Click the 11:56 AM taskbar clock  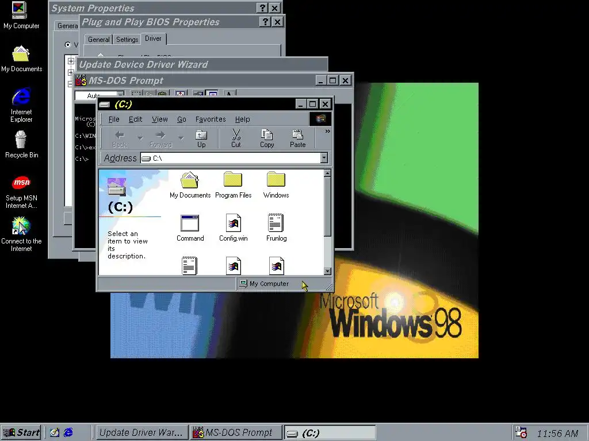tap(557, 433)
